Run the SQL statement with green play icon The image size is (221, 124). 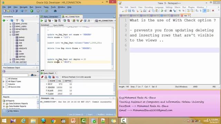point(42,21)
